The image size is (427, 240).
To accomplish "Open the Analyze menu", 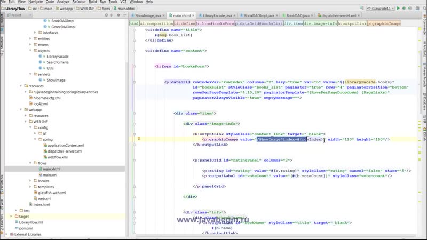I will coord(63,2).
